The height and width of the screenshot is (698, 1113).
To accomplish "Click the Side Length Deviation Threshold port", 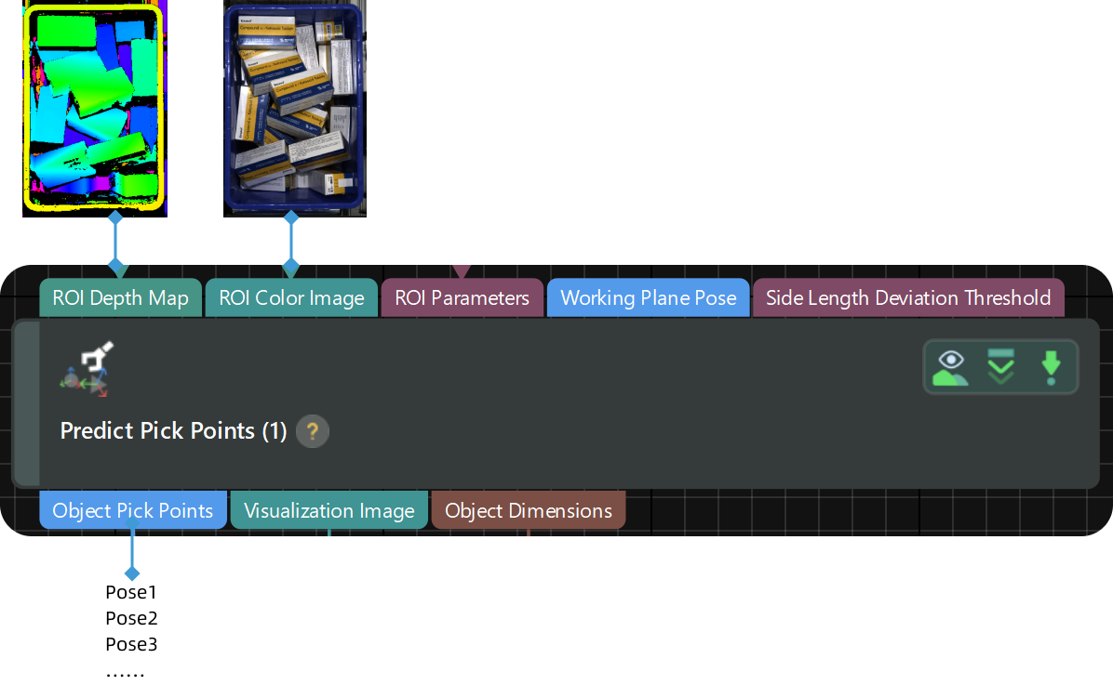I will pyautogui.click(x=908, y=297).
